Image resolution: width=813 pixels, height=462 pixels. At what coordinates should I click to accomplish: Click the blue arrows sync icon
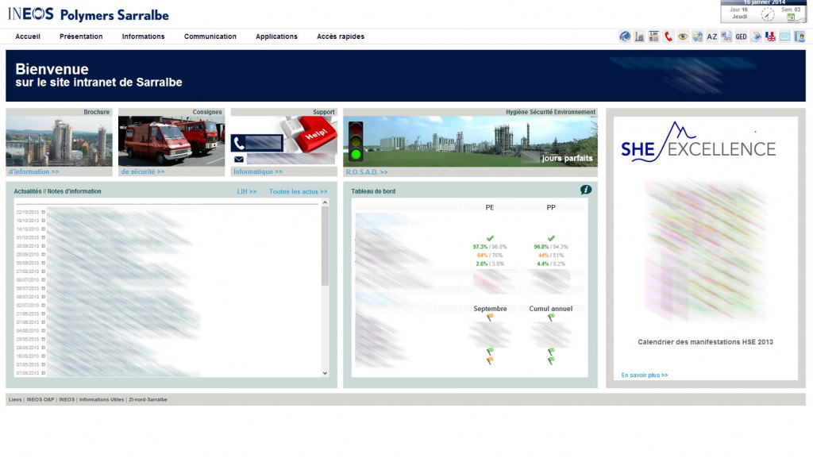point(697,37)
